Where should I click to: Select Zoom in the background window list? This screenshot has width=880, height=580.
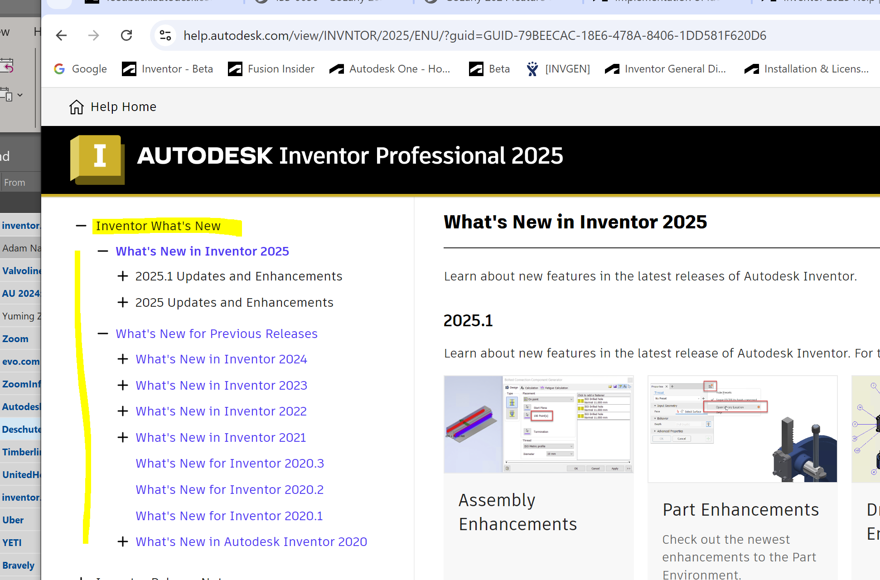point(21,338)
